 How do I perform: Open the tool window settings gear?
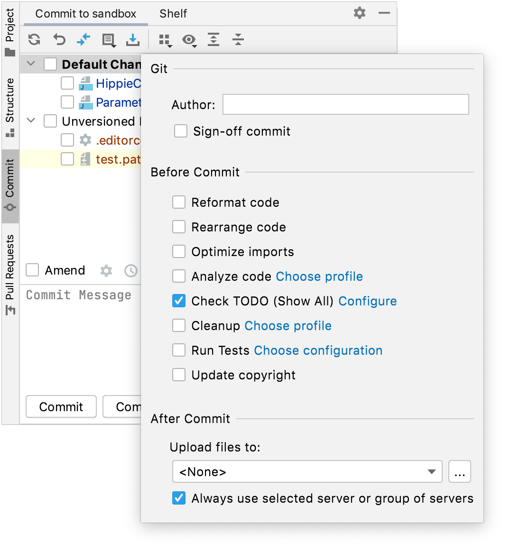coord(359,13)
